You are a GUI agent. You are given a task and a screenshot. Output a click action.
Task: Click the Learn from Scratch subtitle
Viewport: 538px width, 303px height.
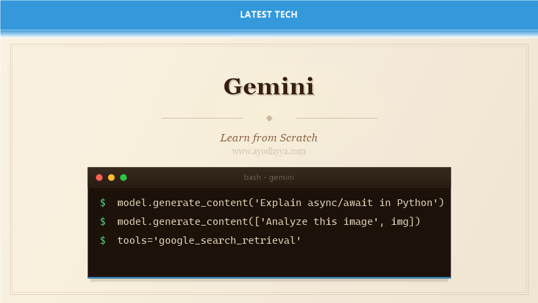click(x=269, y=138)
